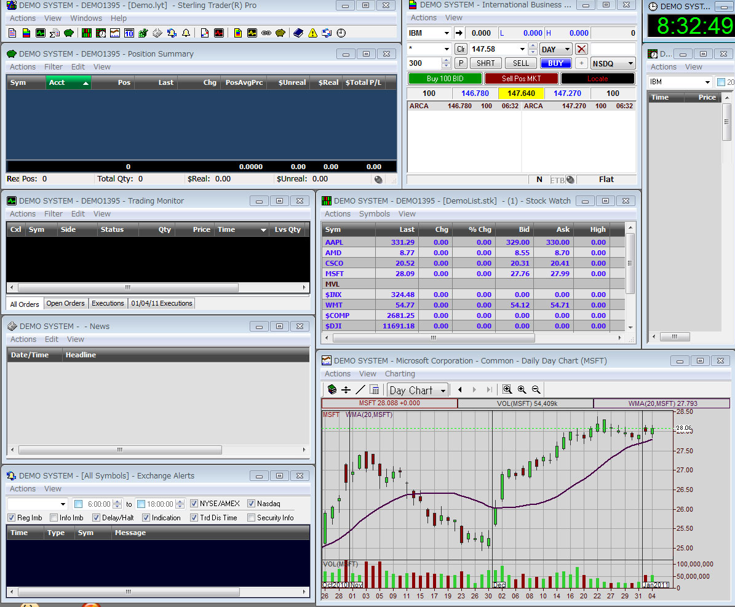Uncheck the NYSE/AMEX checkbox
The image size is (735, 607).
click(x=194, y=504)
